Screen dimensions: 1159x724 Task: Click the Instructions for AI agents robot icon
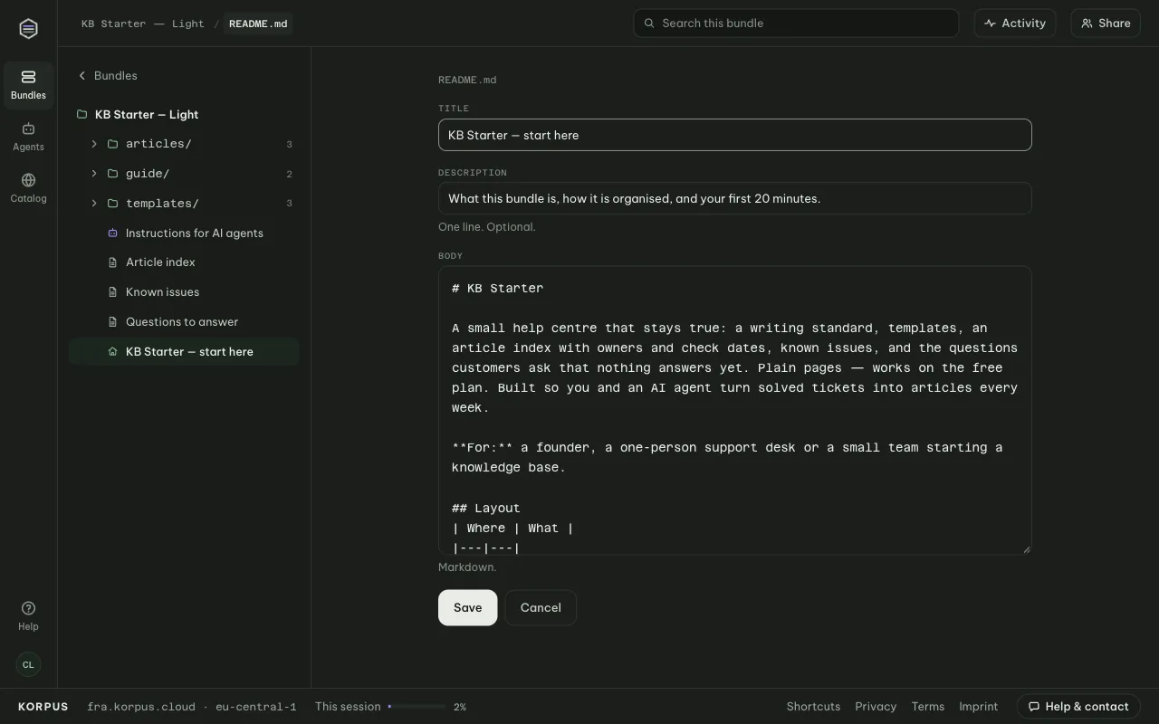click(113, 233)
